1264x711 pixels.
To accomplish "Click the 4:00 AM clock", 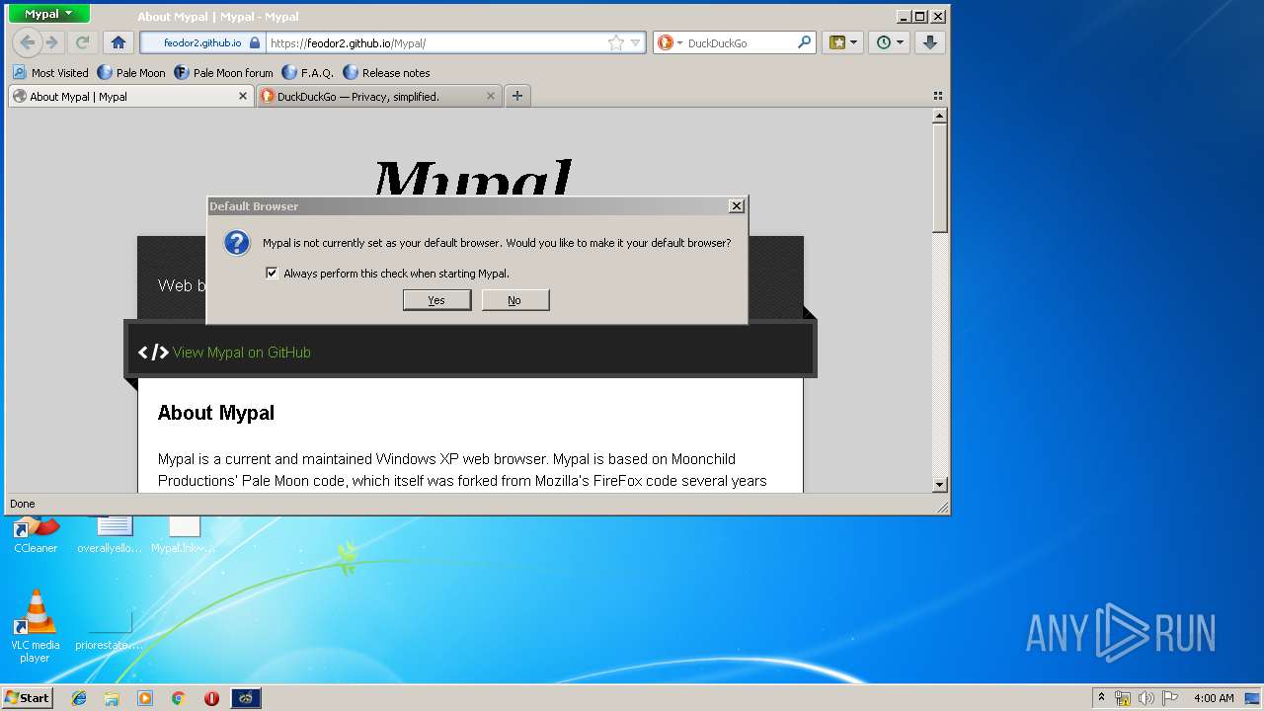I will tap(1214, 698).
